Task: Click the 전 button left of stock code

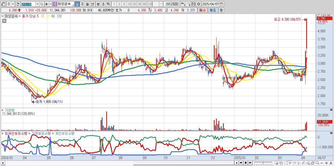Action: pos(18,4)
